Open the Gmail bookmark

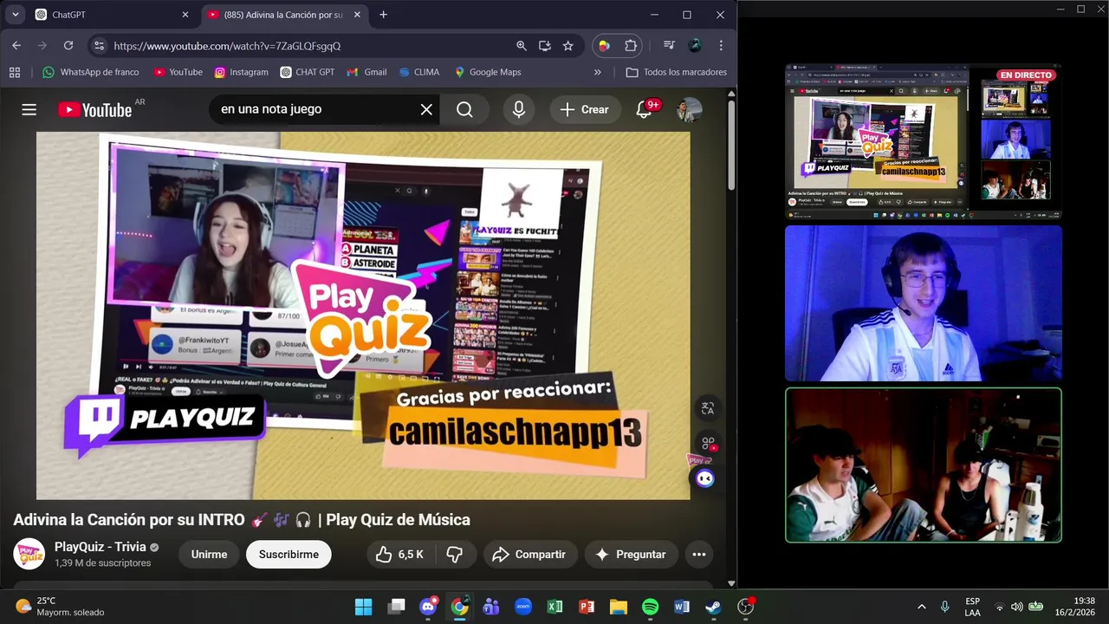click(366, 72)
